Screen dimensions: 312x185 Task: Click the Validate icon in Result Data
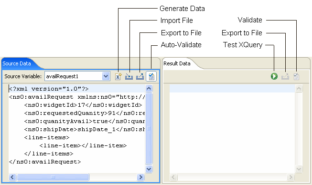[x=296, y=76]
